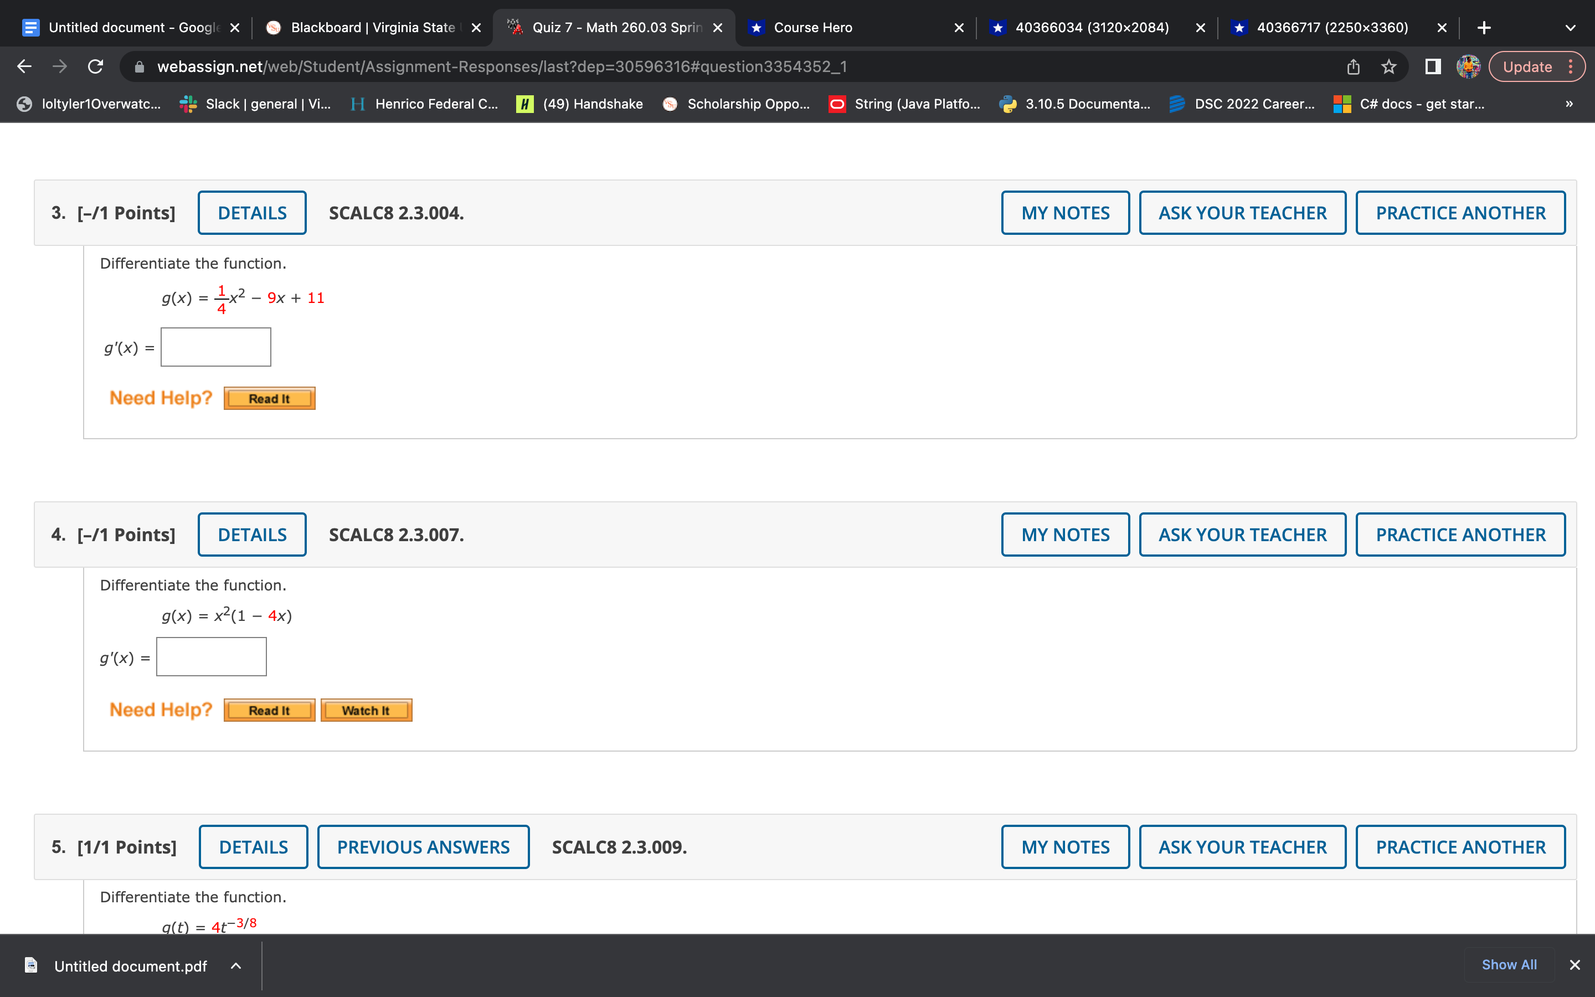Close the downloads bar
This screenshot has height=997, width=1595.
[x=1575, y=965]
